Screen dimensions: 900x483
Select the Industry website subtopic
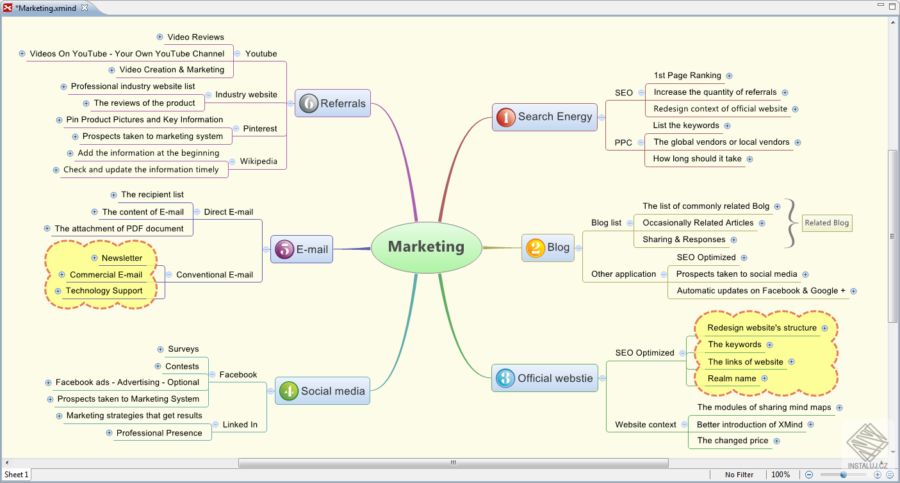pos(247,95)
